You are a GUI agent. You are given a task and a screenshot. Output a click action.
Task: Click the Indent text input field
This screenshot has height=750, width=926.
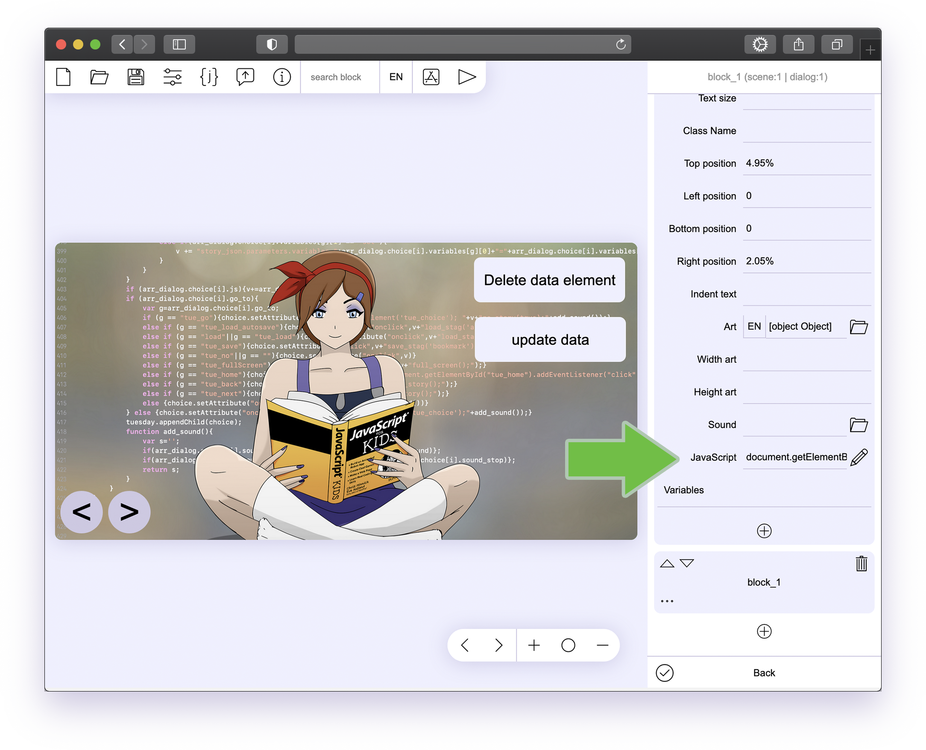point(807,294)
